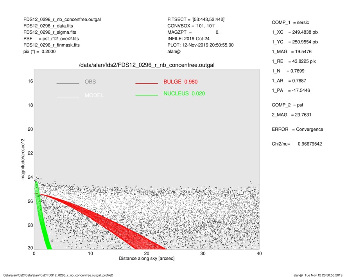The width and height of the screenshot is (346, 277).
Task: Select the "COMP_1 = sersic" text
Action: point(291,22)
